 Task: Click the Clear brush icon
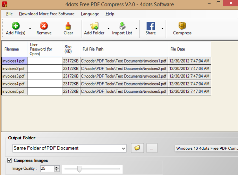pos(68,26)
